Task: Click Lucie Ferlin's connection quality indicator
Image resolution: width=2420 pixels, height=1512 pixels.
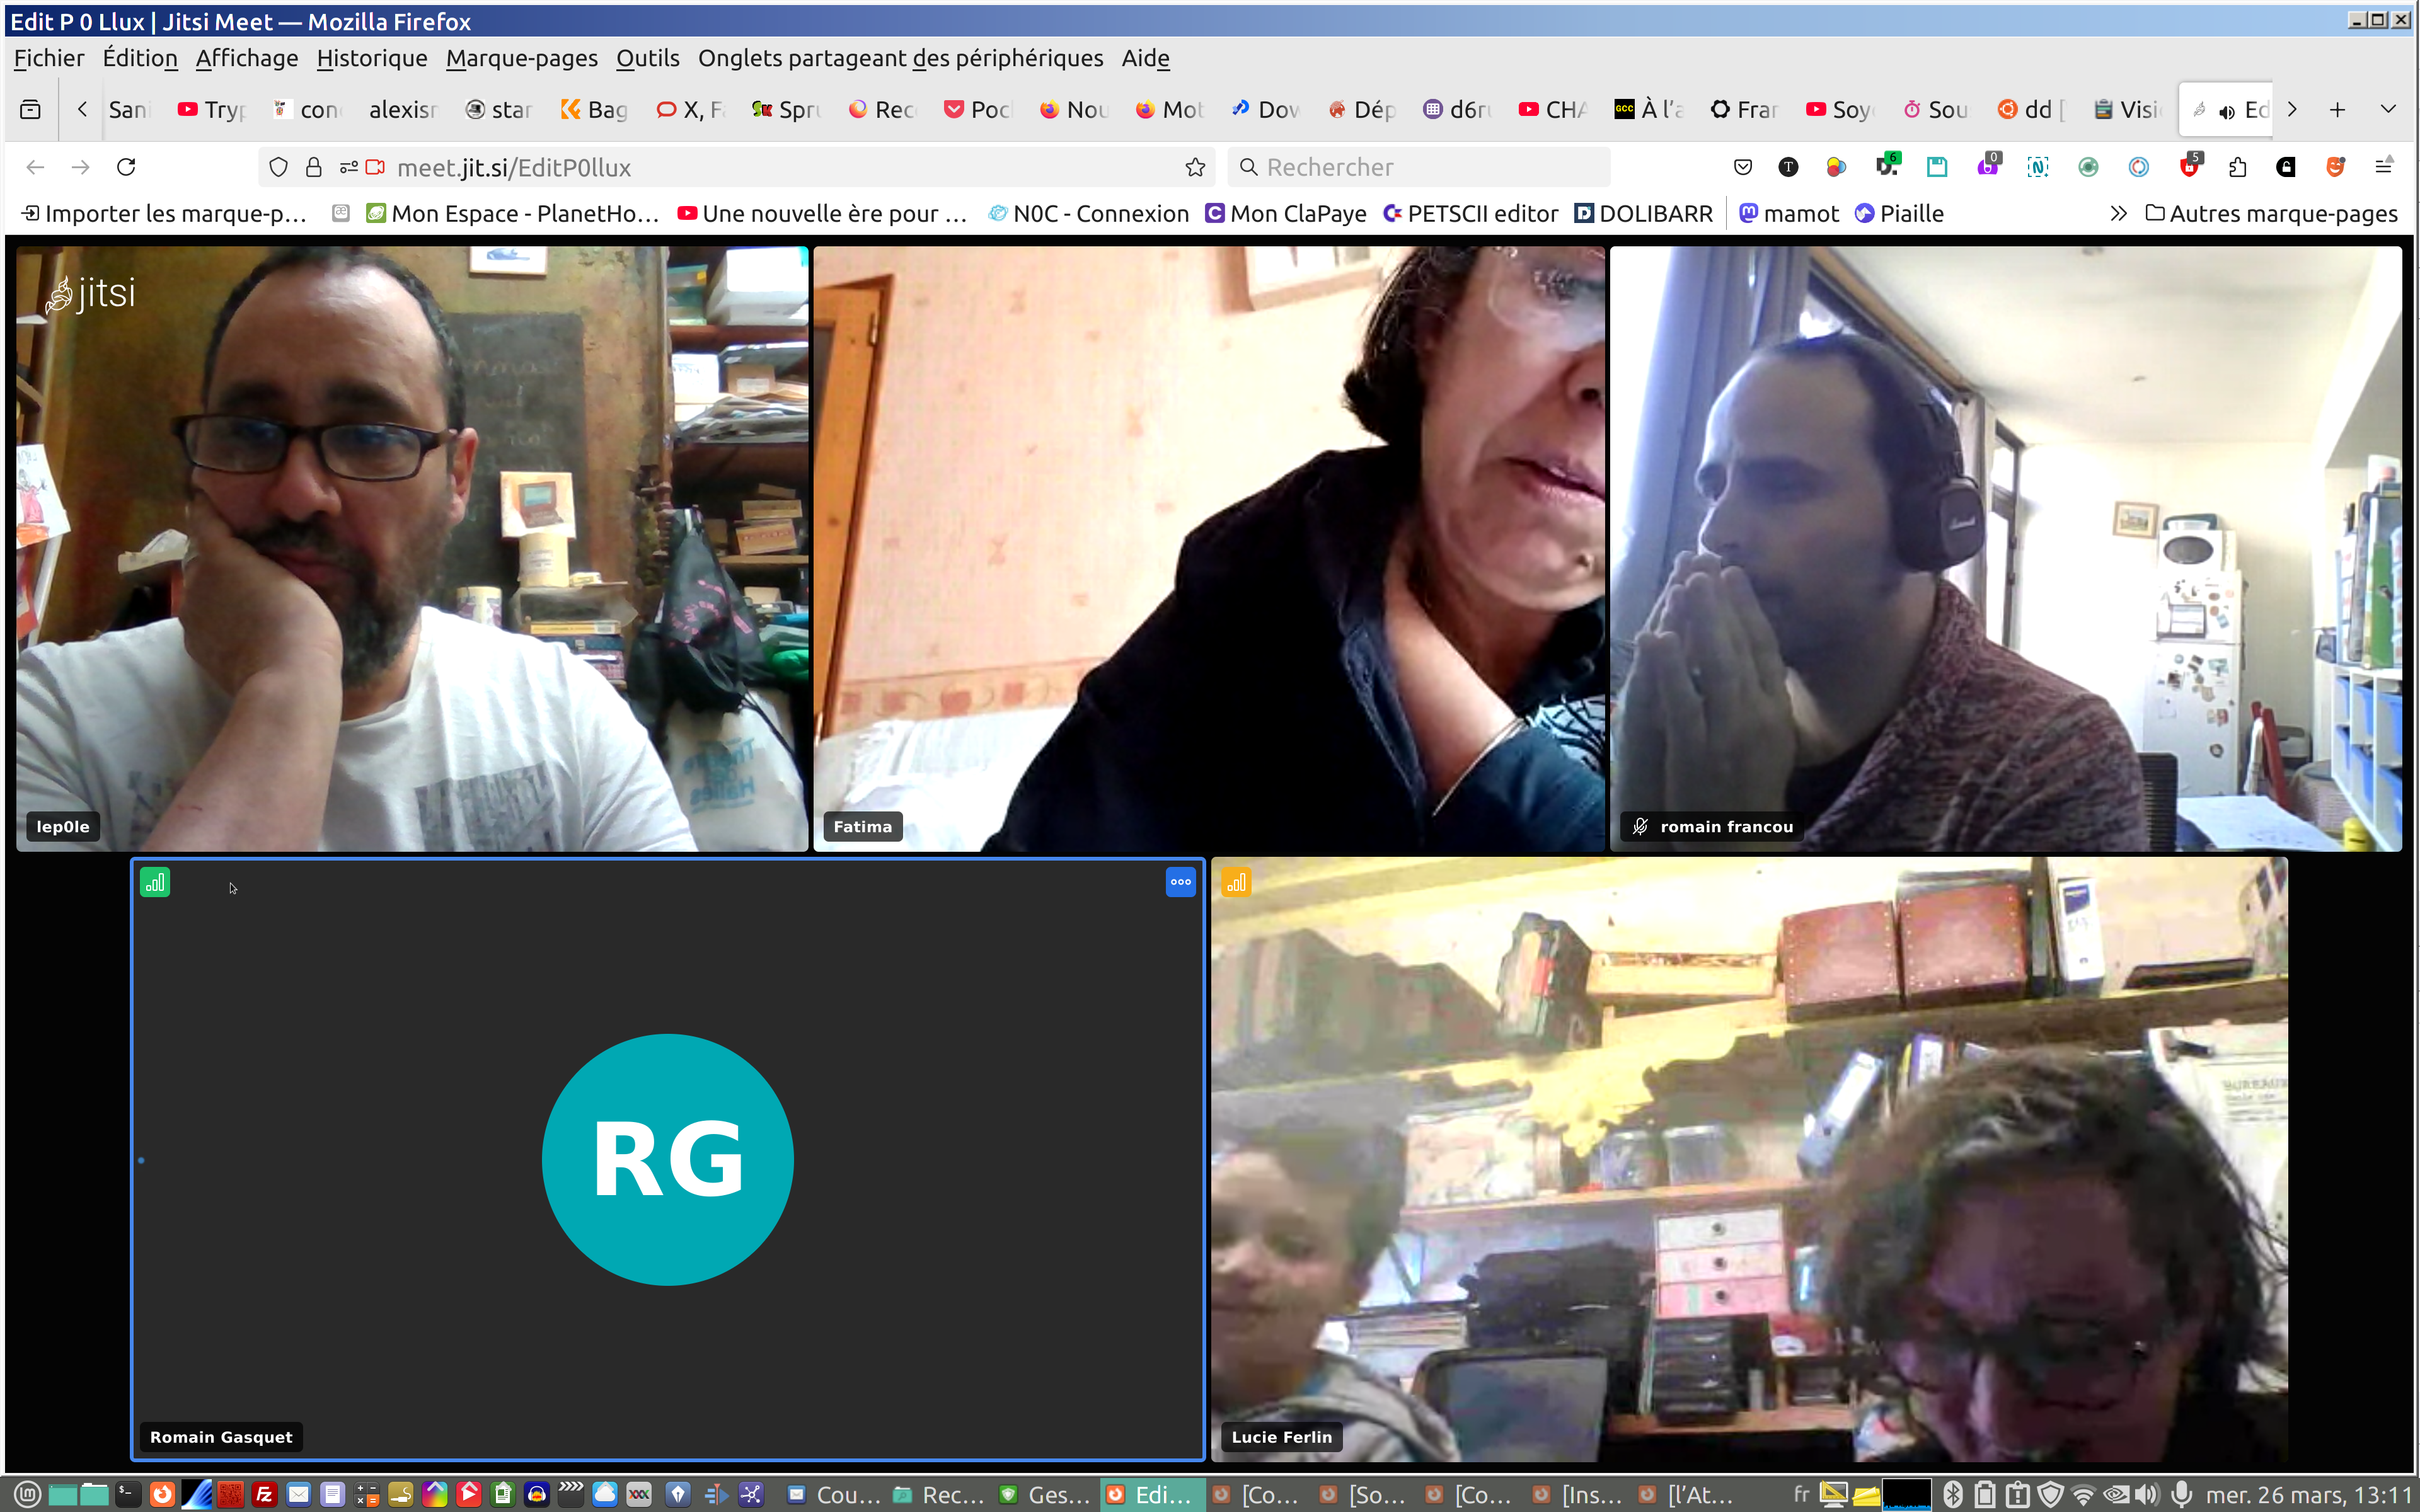Action: pyautogui.click(x=1236, y=882)
